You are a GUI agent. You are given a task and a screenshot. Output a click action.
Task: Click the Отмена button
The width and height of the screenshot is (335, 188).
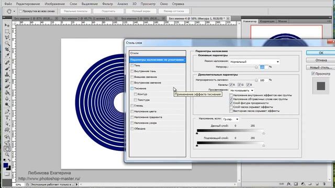click(321, 60)
